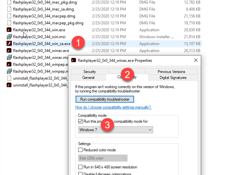230x175 pixels.
Task: Click the date cell of the win_sa.exe row
Action: click(109, 44)
